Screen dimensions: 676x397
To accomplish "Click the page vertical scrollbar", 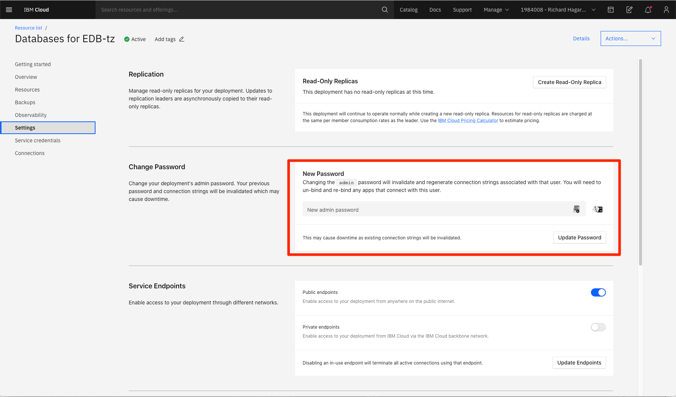I will coord(641,162).
